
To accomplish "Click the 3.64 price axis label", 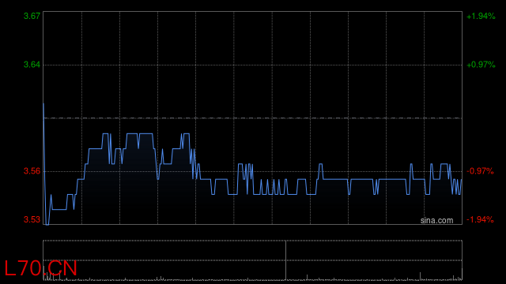I will pyautogui.click(x=32, y=65).
